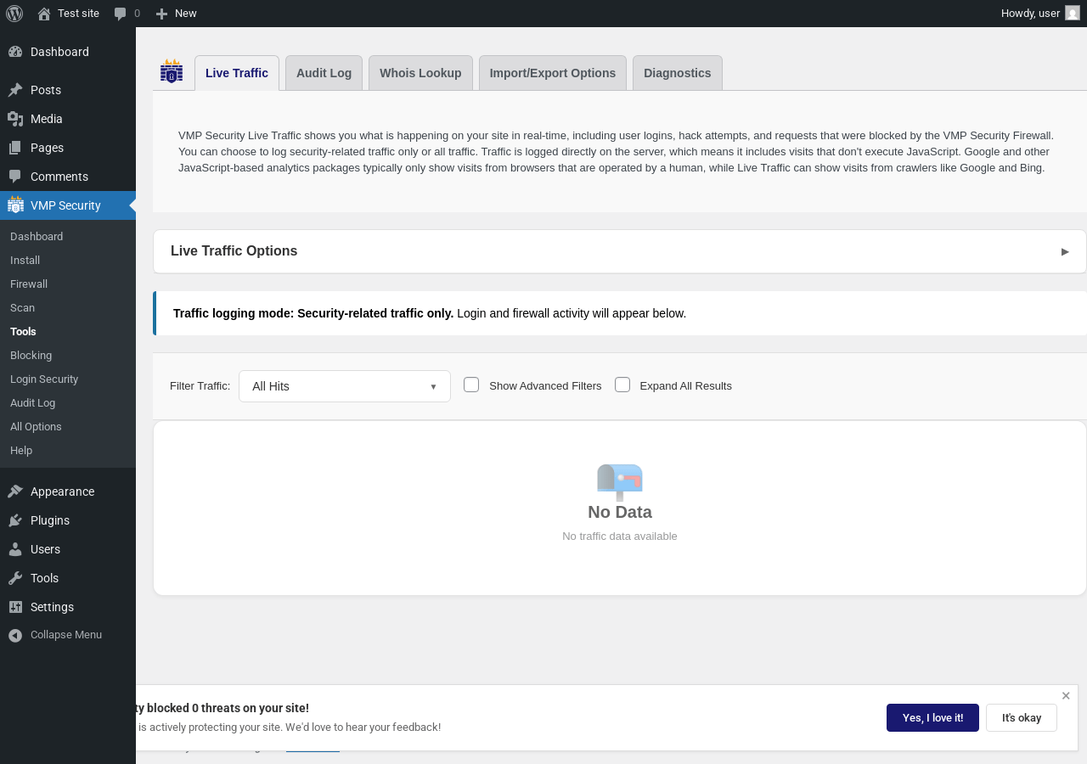Switch to the Live Traffic tab
The height and width of the screenshot is (764, 1087).
point(237,73)
